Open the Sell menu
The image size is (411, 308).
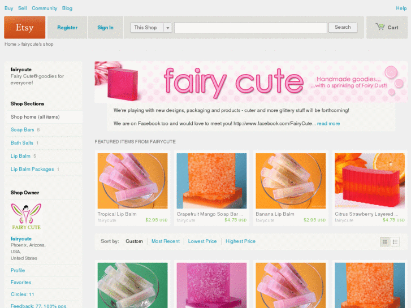pos(22,8)
